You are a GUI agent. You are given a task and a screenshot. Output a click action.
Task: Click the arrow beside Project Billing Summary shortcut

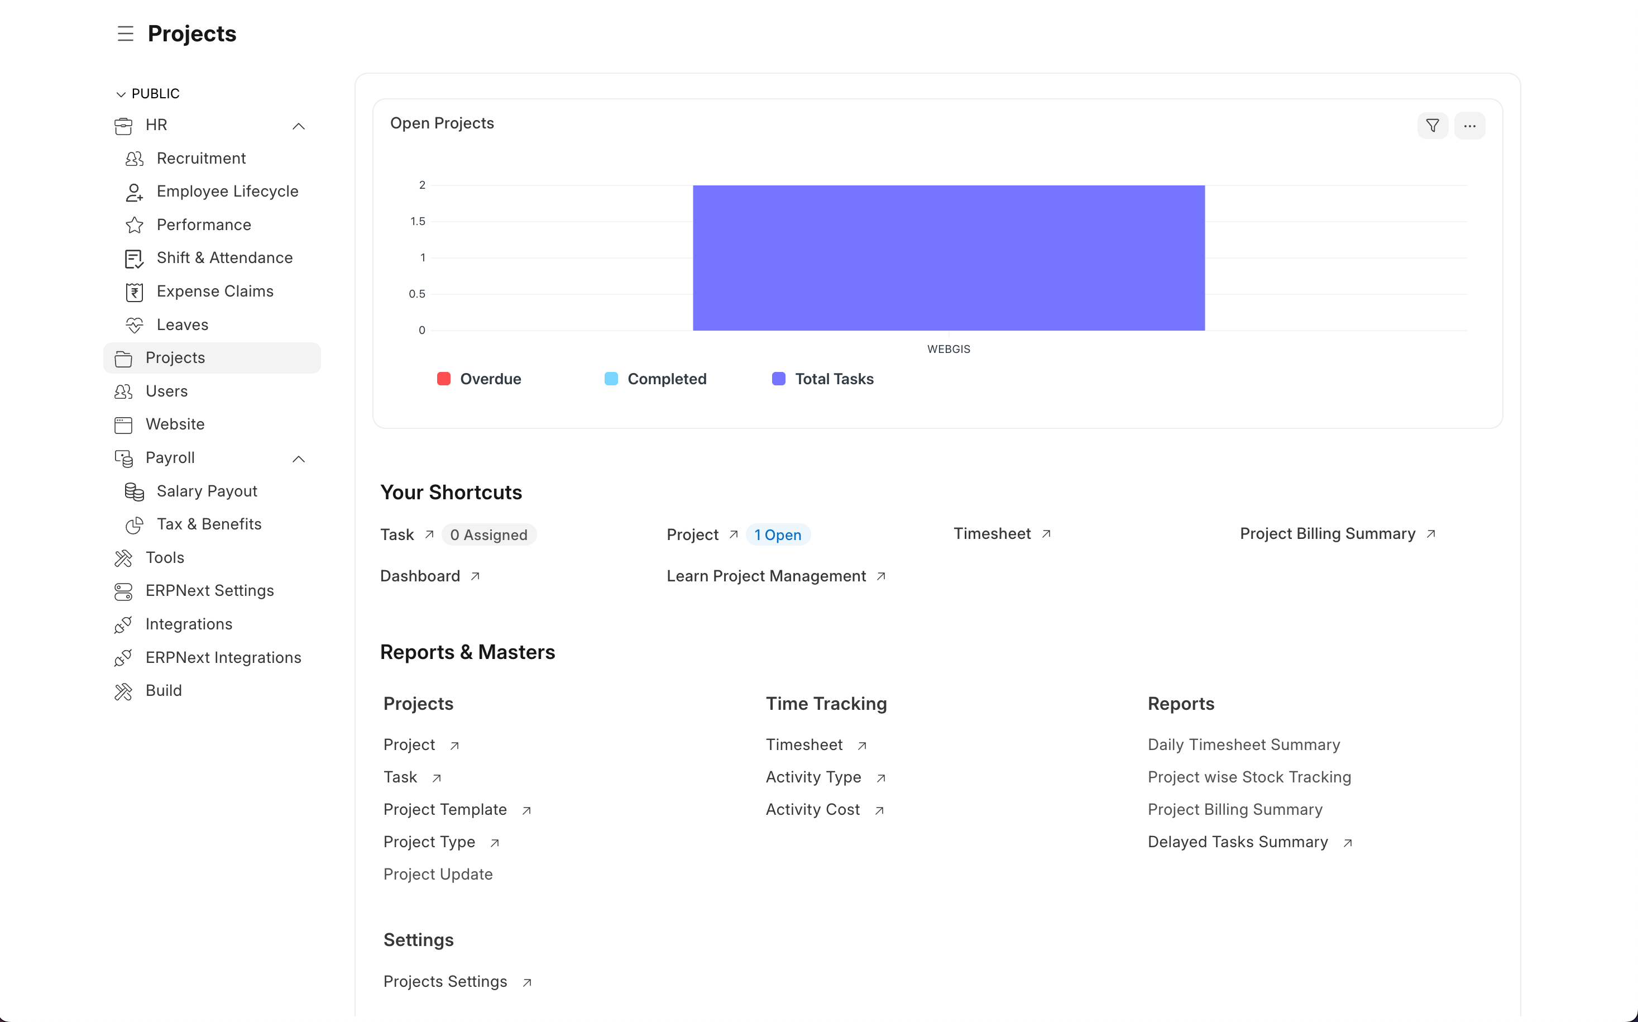1430,534
